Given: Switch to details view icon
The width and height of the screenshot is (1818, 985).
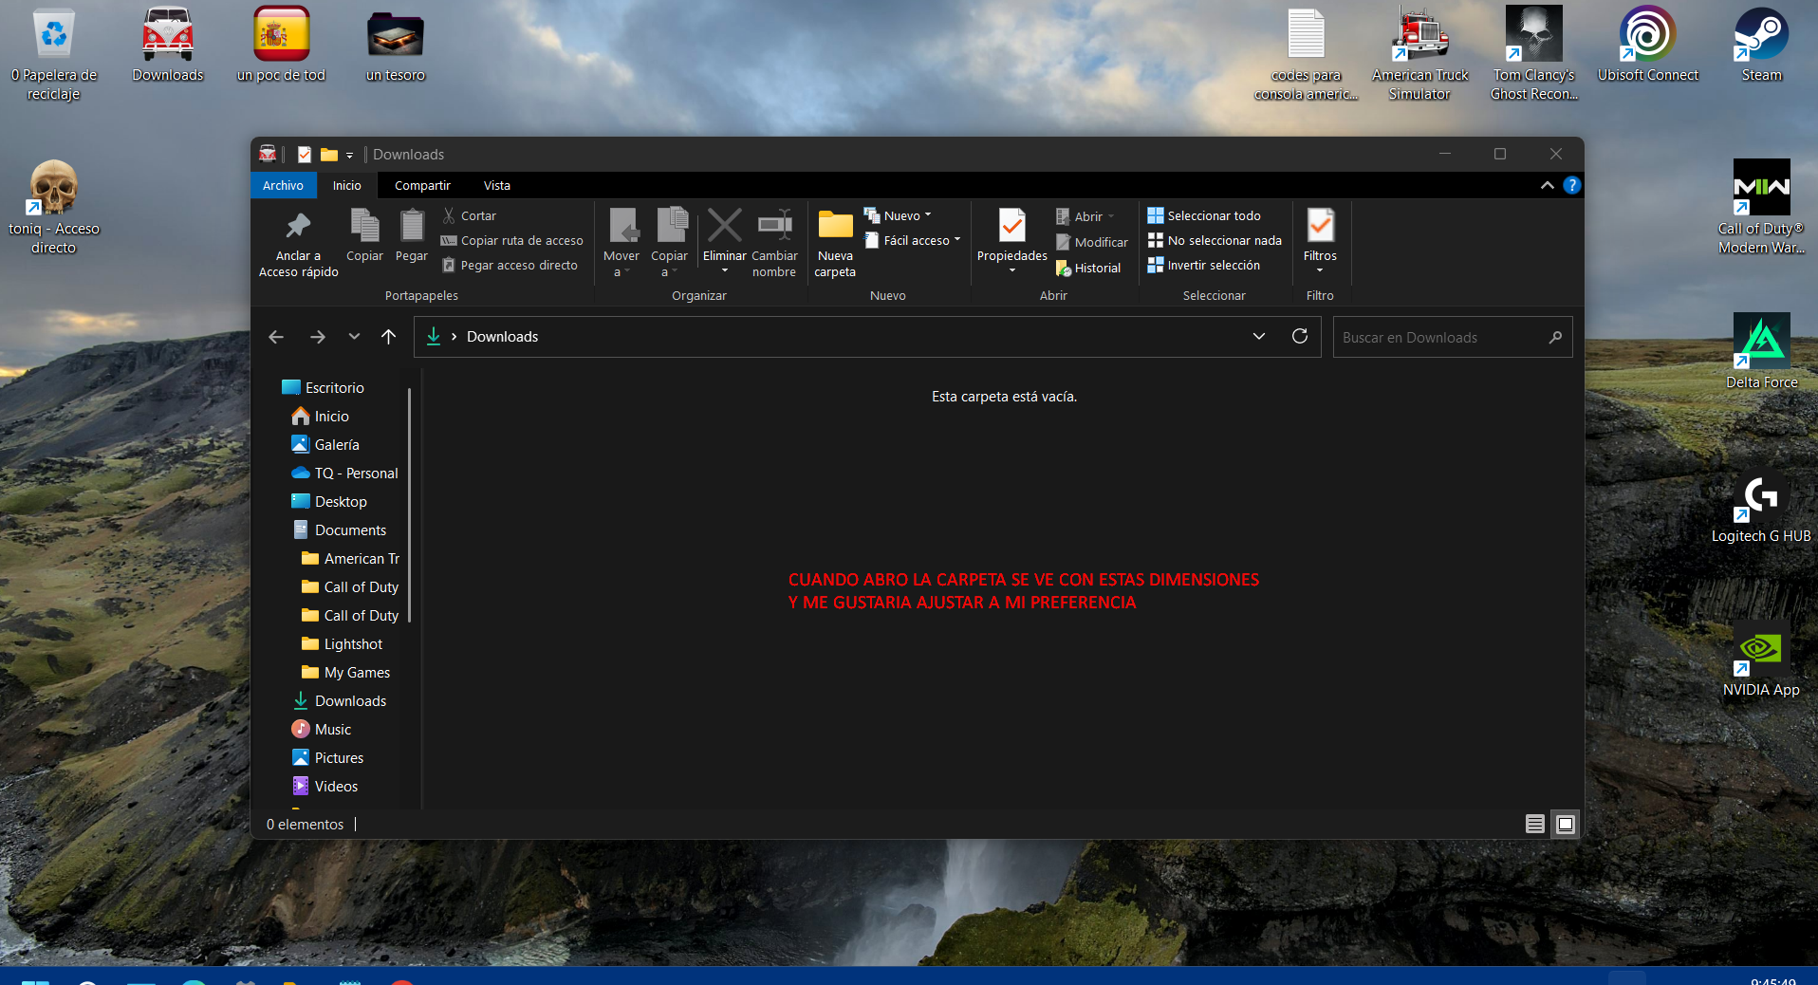Looking at the screenshot, I should 1534,824.
